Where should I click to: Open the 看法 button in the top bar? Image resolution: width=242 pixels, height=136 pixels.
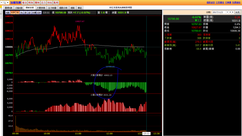(x=25, y=3)
